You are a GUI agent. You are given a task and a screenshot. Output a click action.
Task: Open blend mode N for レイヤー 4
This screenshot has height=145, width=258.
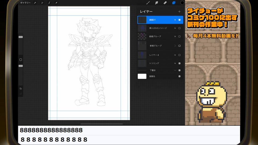pos(175,55)
